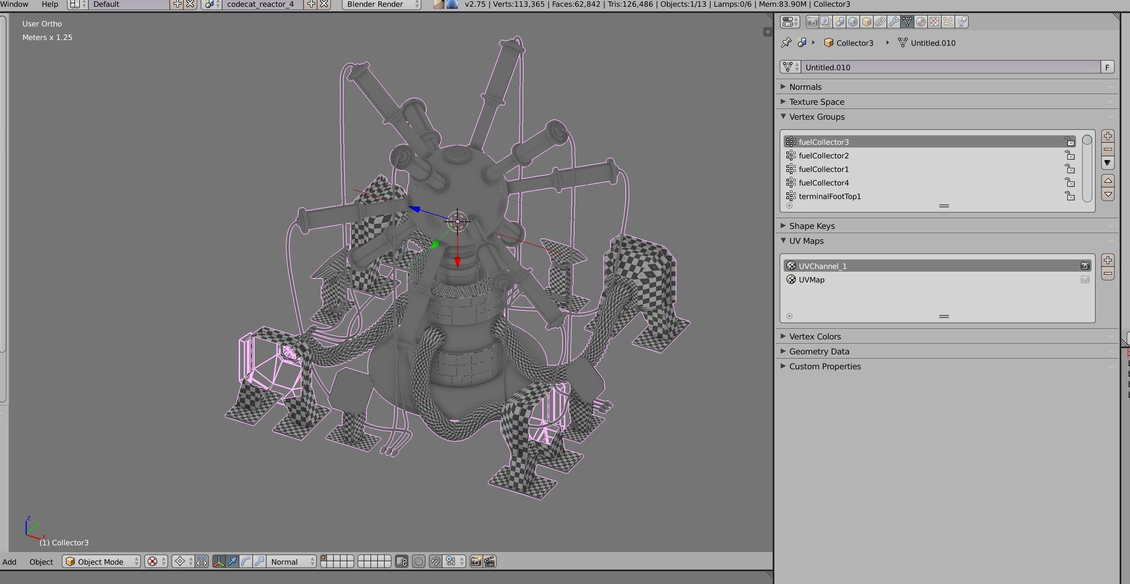Expand the Texture Space panel

783,102
